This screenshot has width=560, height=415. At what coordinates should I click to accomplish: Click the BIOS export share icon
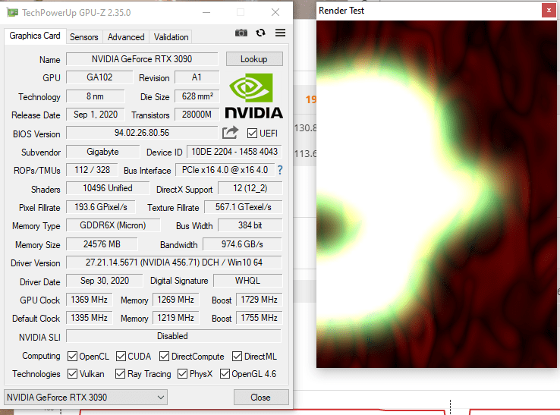230,133
